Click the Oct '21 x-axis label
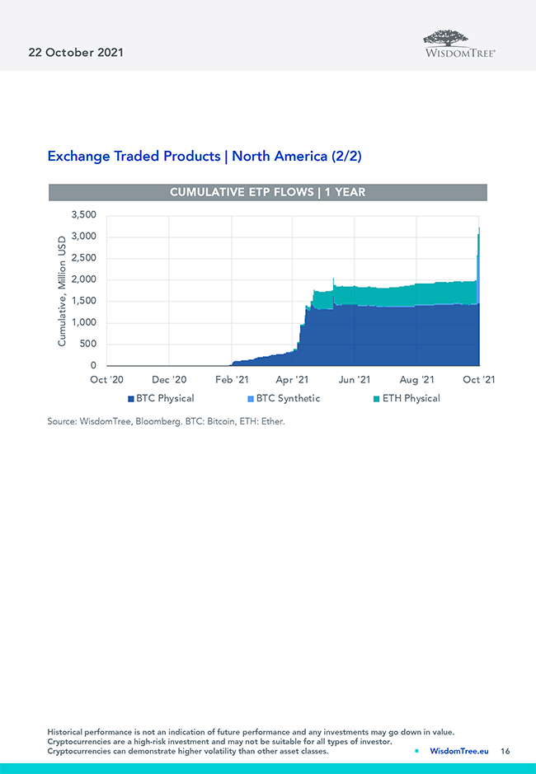 (x=478, y=379)
